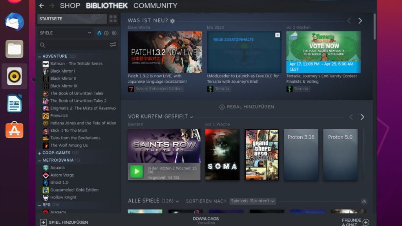Open the collections grid view icon
402x226 pixels.
[113, 19]
